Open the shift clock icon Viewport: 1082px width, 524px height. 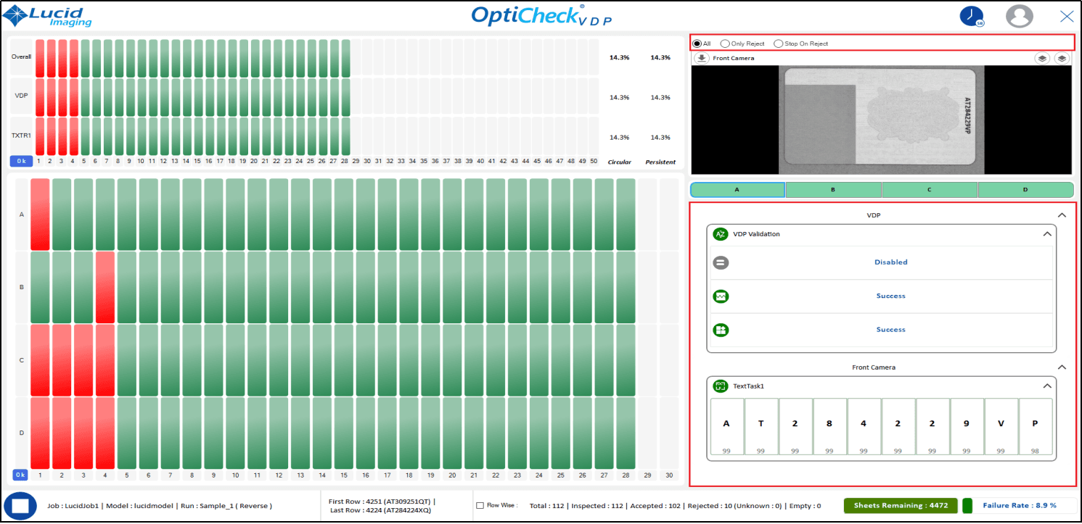coord(971,16)
